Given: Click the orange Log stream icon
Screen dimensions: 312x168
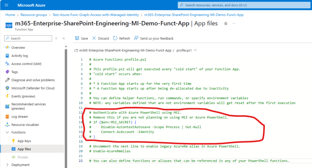Looking at the screenshot, I should coord(7,116).
